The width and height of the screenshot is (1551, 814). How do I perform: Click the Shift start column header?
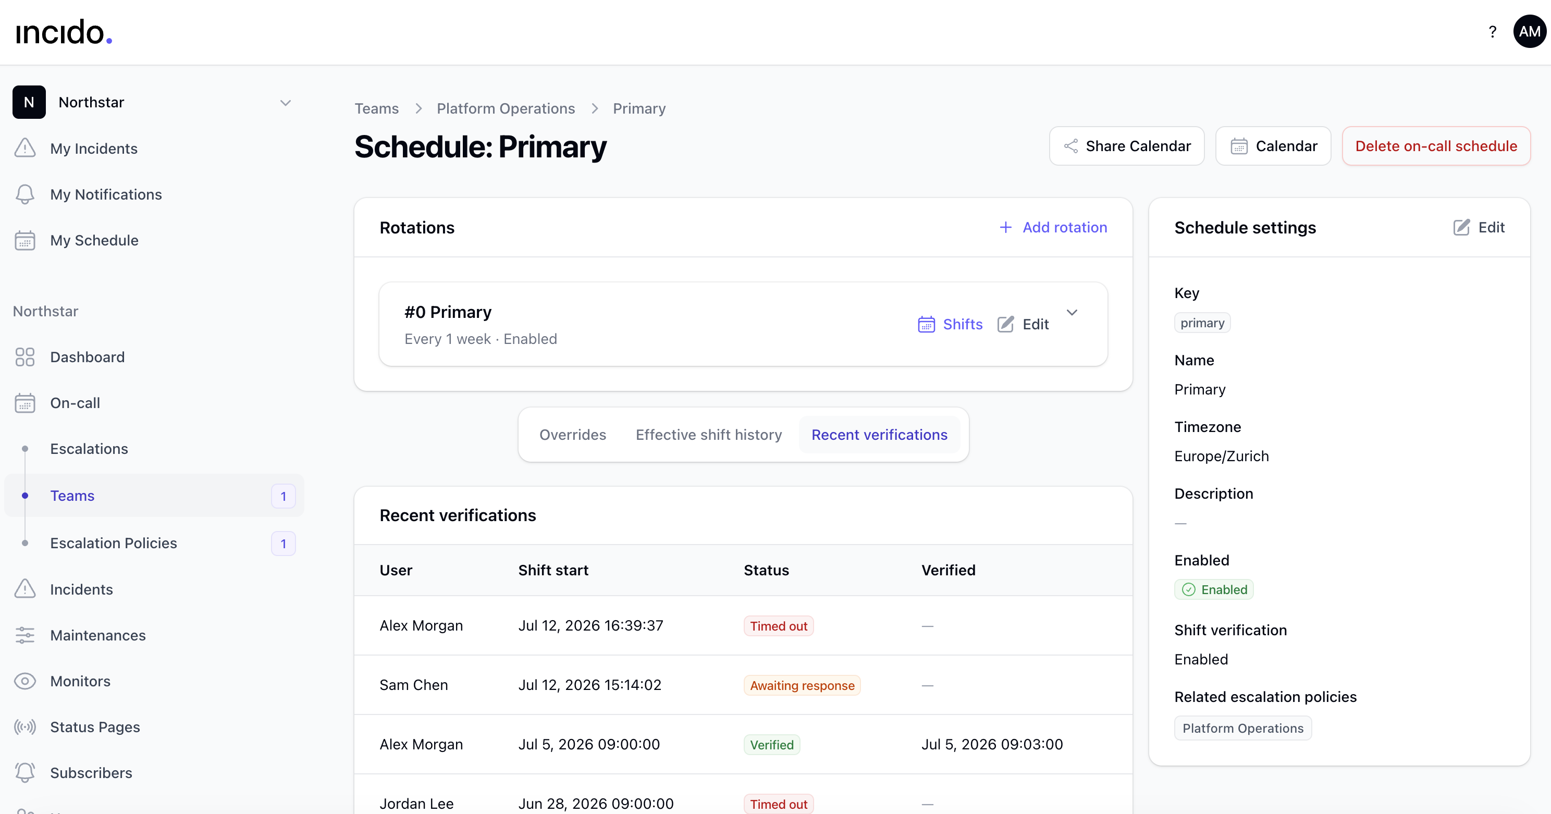[553, 570]
